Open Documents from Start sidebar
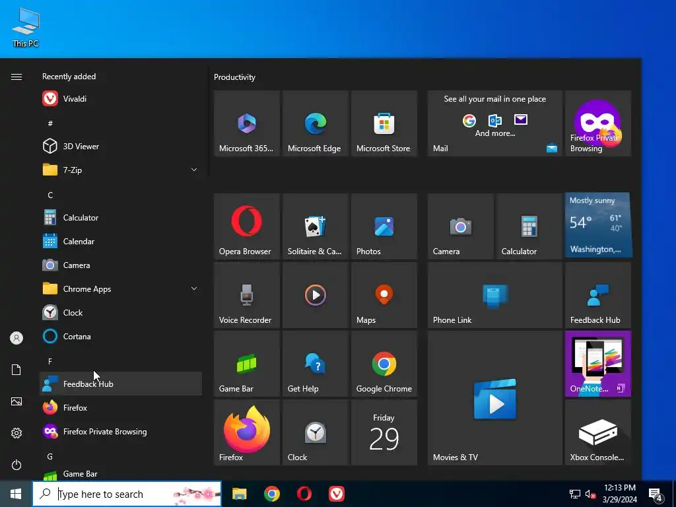 (x=17, y=370)
